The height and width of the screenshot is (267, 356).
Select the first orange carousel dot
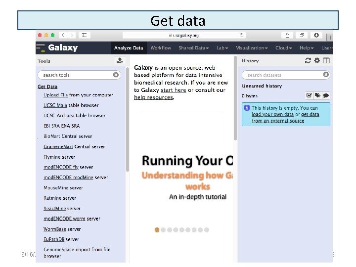pos(157,230)
